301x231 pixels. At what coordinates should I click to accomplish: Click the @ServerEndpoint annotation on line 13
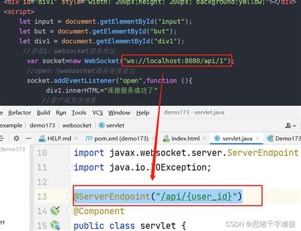pyautogui.click(x=157, y=197)
